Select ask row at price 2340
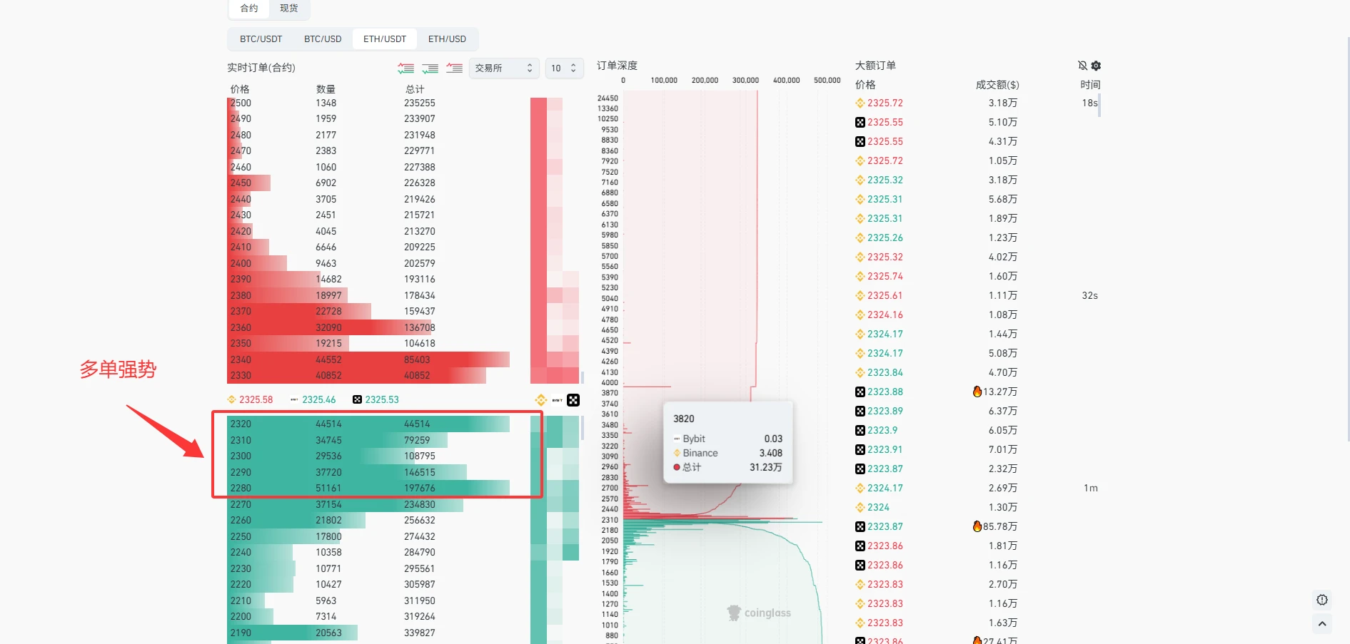 tap(368, 359)
